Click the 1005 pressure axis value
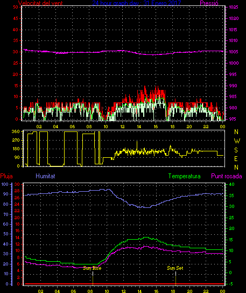The width and height of the screenshot is (246, 293). tap(234, 52)
